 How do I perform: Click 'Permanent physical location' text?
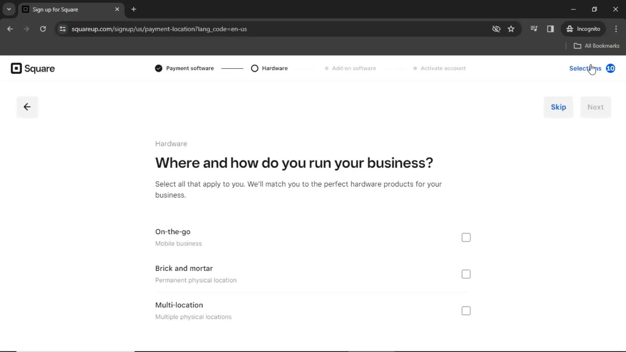click(196, 280)
